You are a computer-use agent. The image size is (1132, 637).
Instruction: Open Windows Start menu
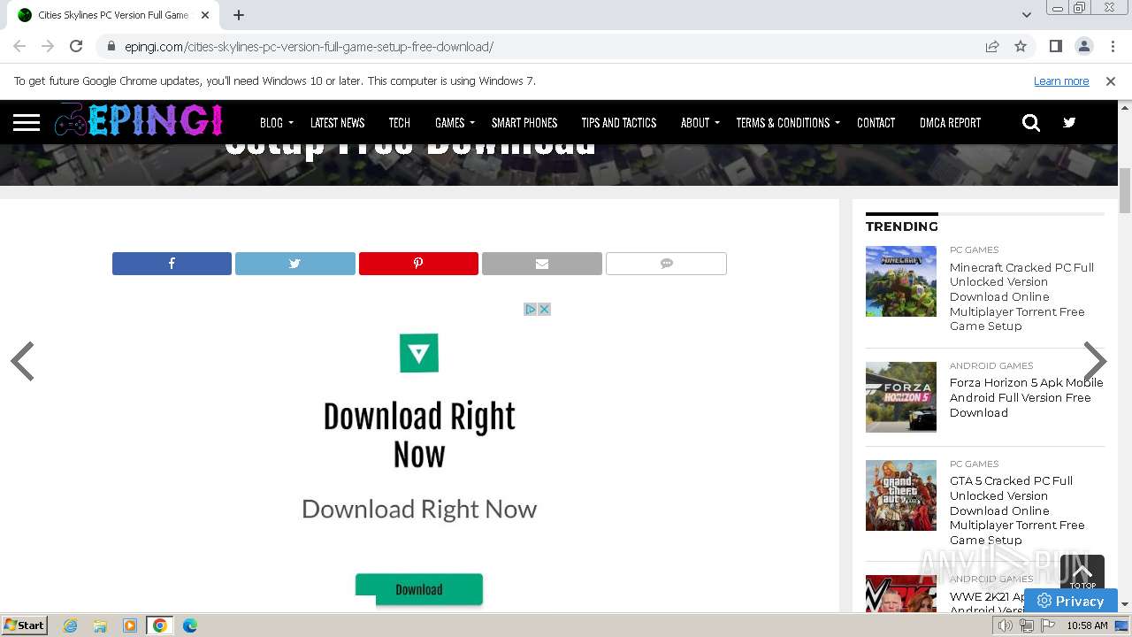coord(24,625)
